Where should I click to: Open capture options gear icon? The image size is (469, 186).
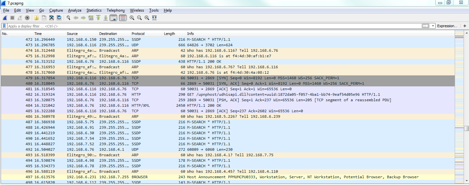click(27, 18)
